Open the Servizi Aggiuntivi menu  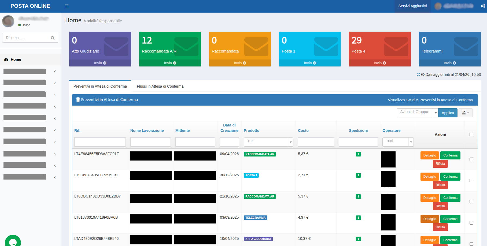pyautogui.click(x=412, y=6)
